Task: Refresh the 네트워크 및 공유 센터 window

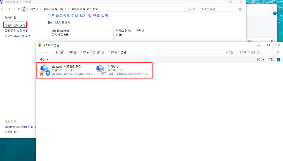Action: point(194,9)
